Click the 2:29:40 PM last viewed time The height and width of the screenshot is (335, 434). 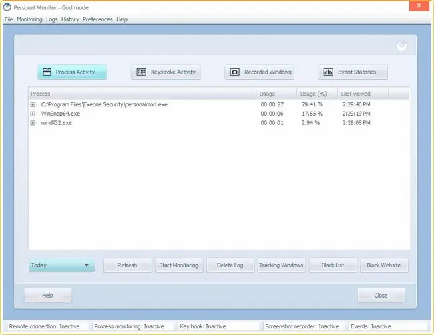357,104
